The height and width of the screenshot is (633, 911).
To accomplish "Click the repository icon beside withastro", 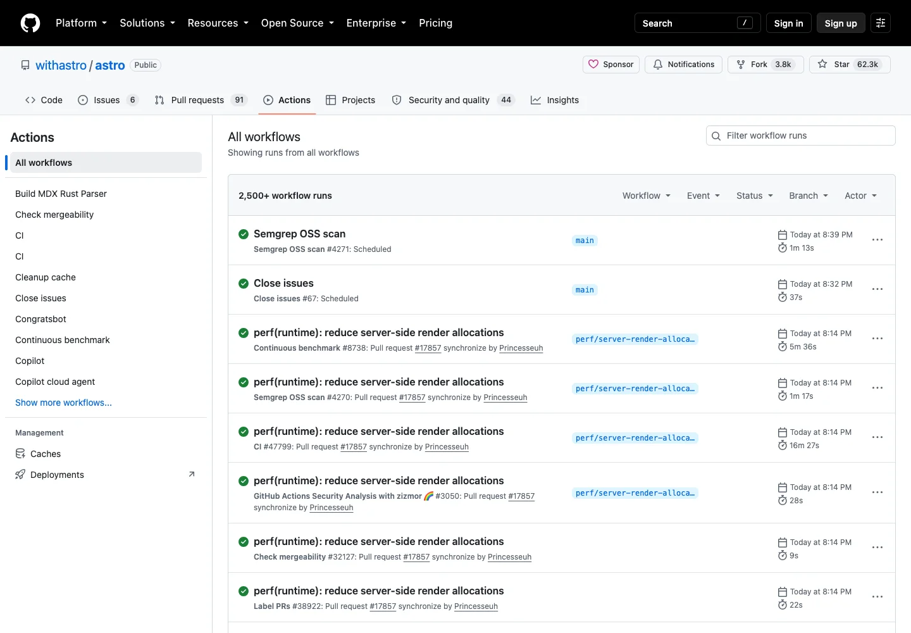I will tap(25, 65).
